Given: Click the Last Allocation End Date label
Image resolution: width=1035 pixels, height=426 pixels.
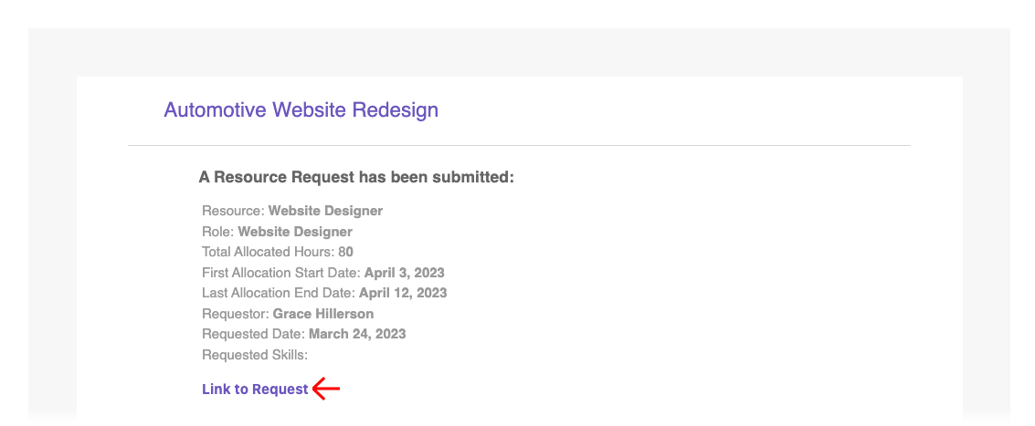Looking at the screenshot, I should coord(279,293).
